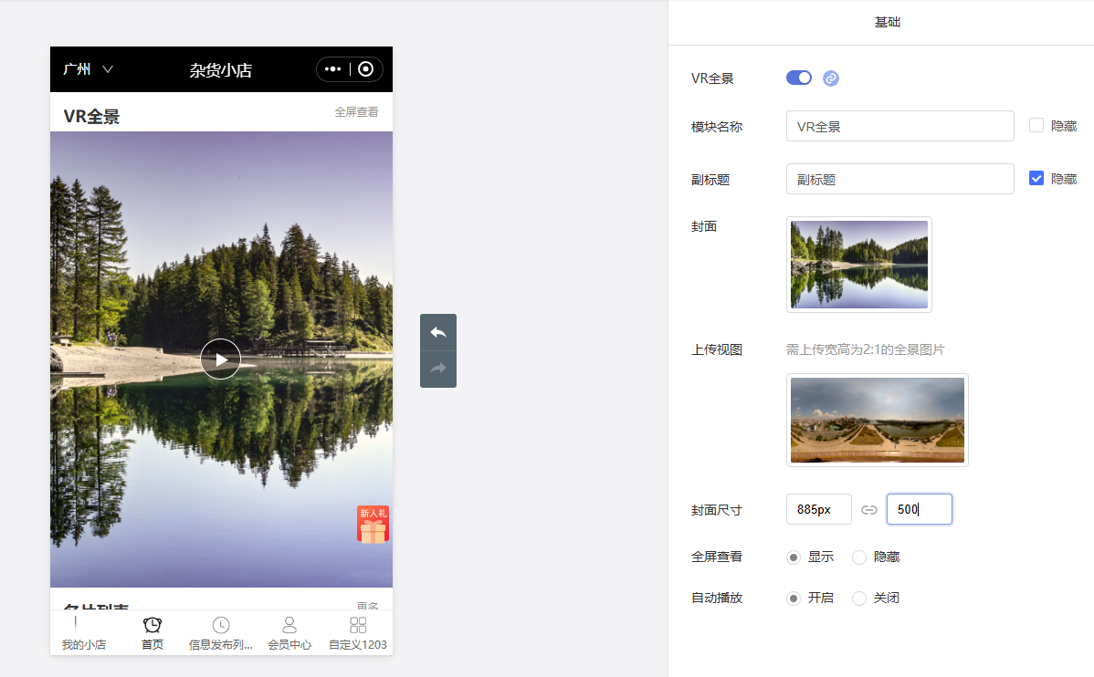Click the 上传视图 panorama image thumbnail
The width and height of the screenshot is (1094, 677).
(877, 420)
